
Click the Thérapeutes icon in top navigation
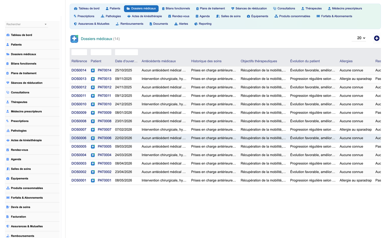[303, 8]
